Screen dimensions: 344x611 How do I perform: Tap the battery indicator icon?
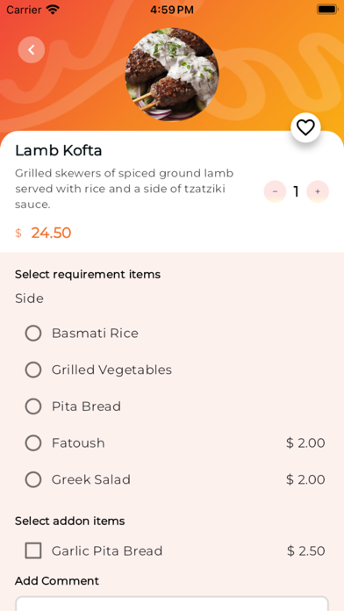point(326,10)
